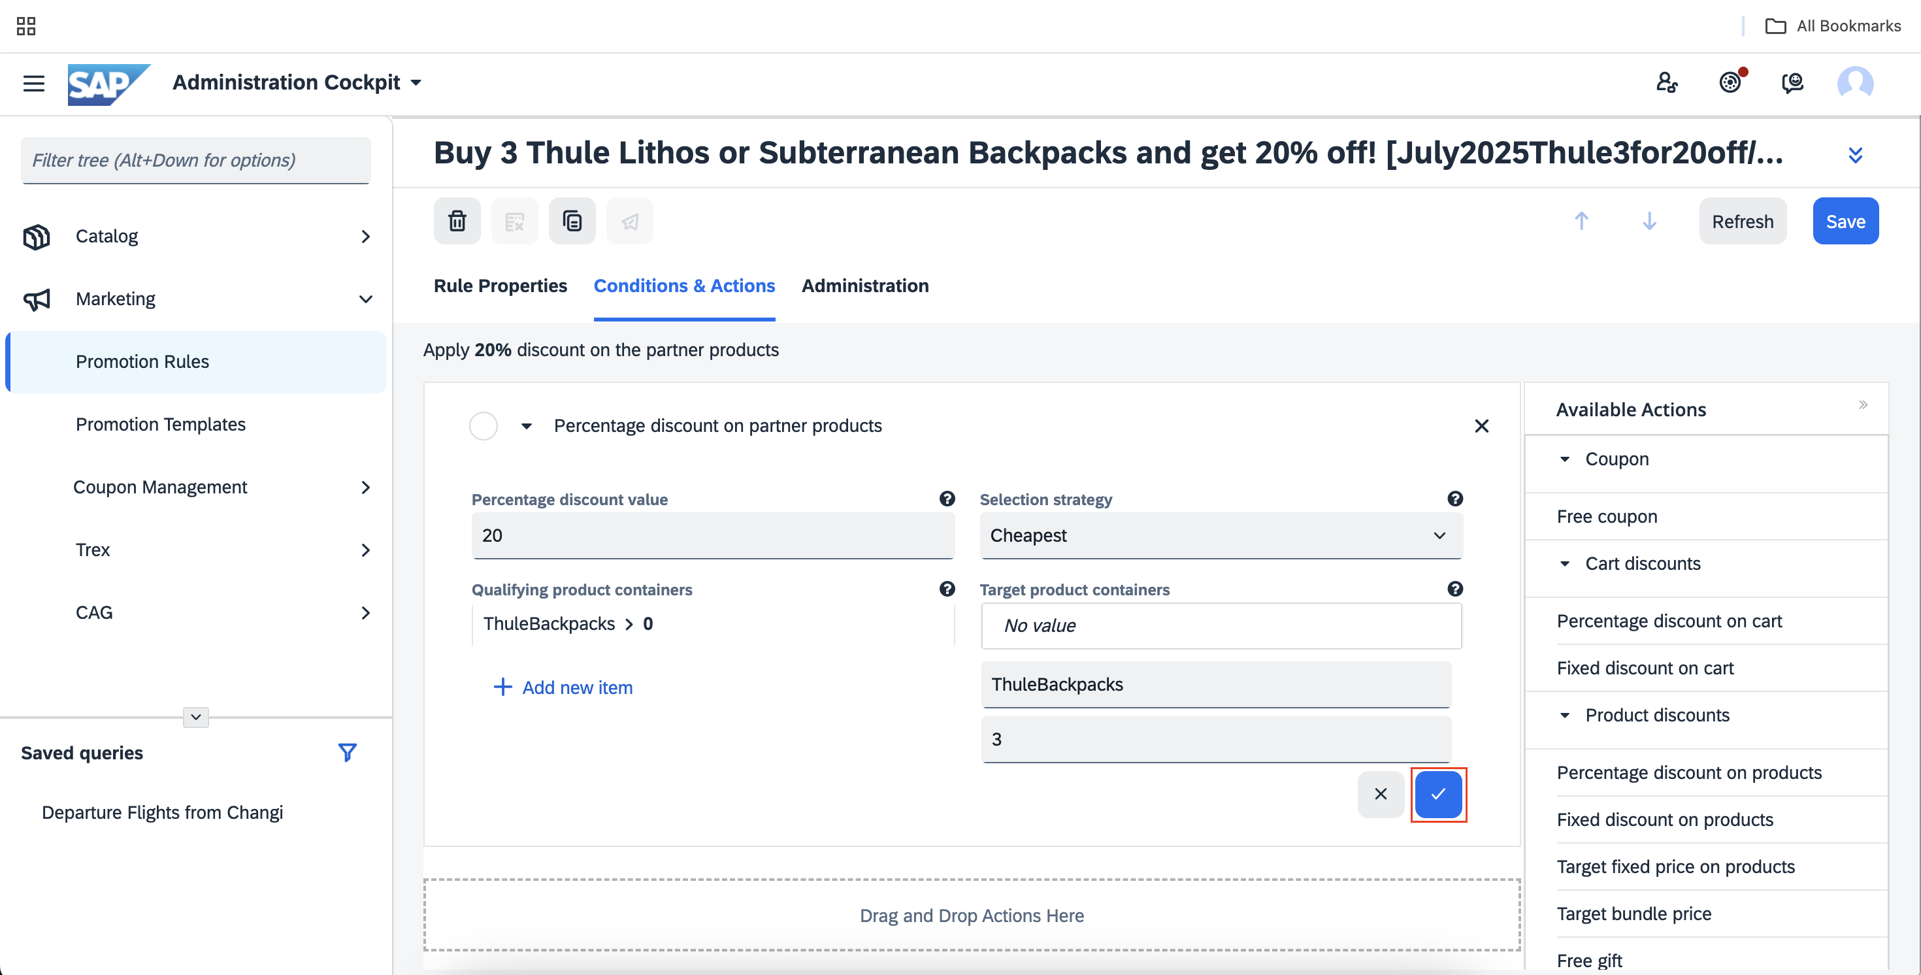
Task: Open the Selection strategy Cheapest dropdown
Action: pos(1221,536)
